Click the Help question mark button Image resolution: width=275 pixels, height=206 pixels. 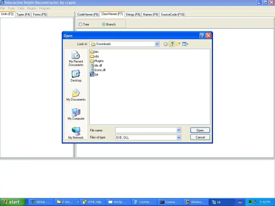[x=202, y=36]
